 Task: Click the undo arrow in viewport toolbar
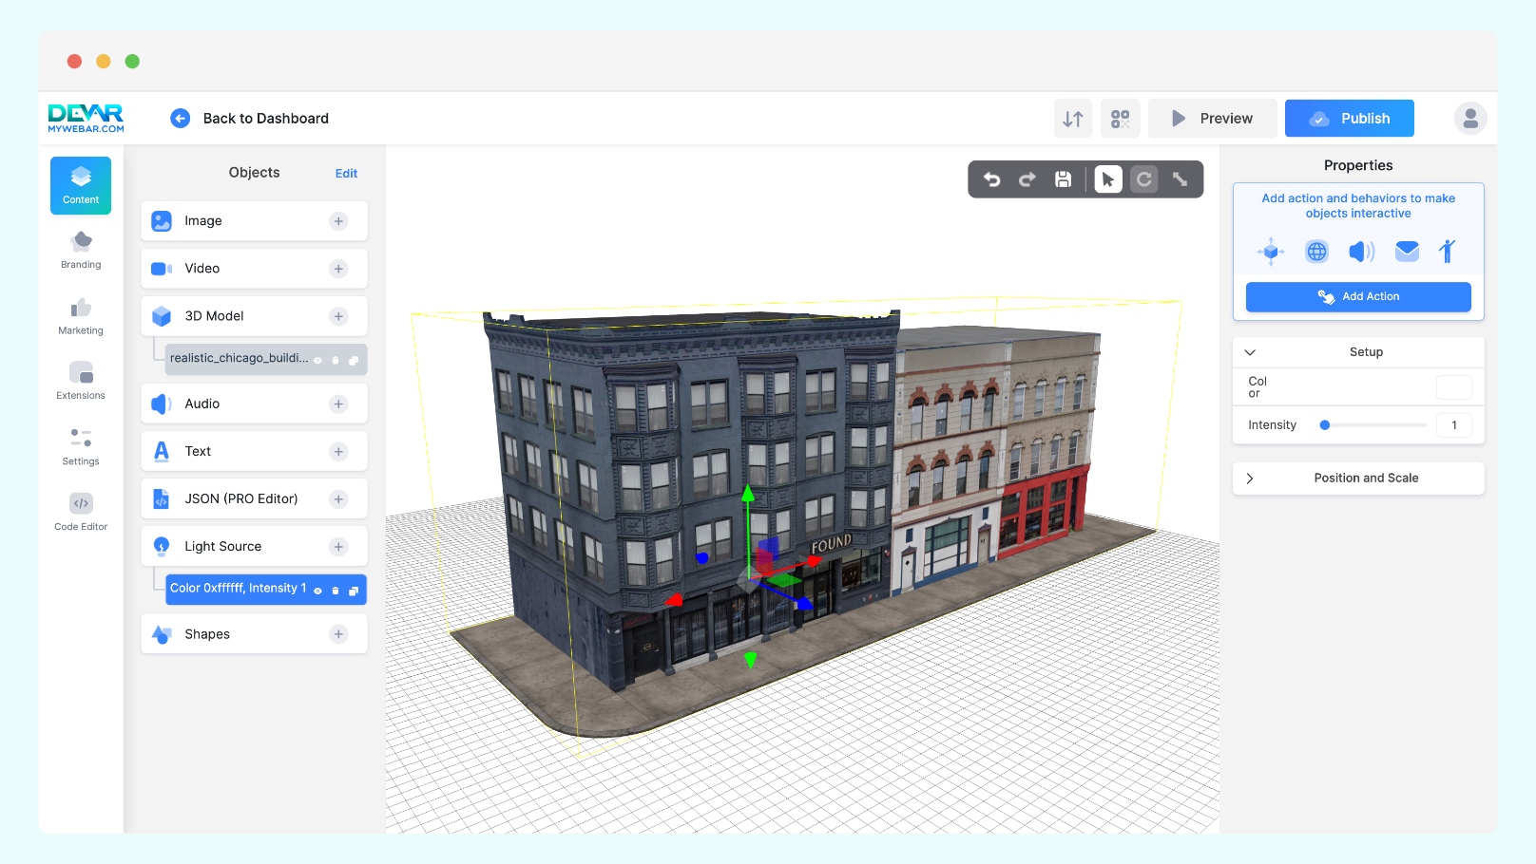[x=991, y=179]
